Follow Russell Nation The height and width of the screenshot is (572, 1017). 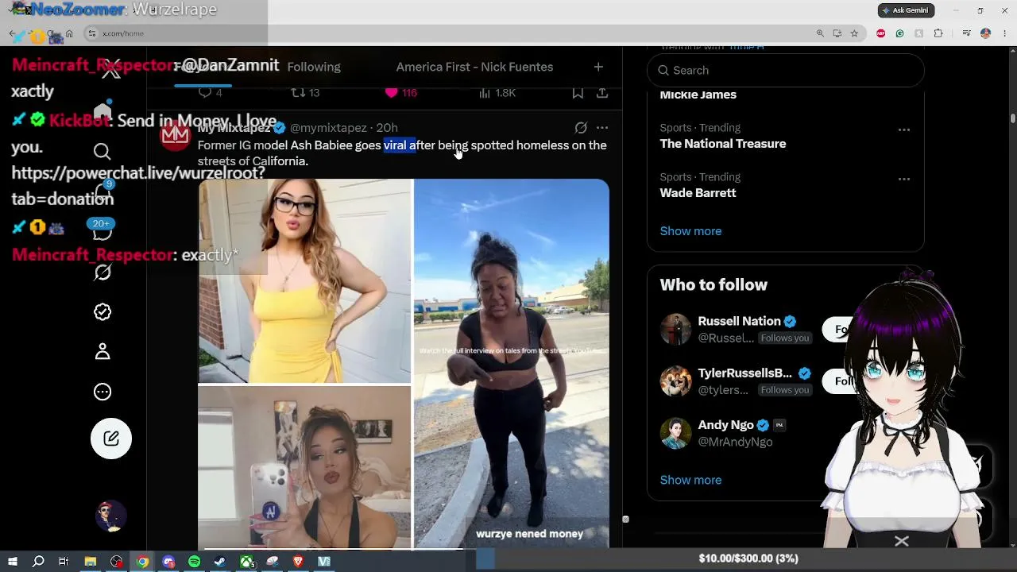click(x=841, y=330)
